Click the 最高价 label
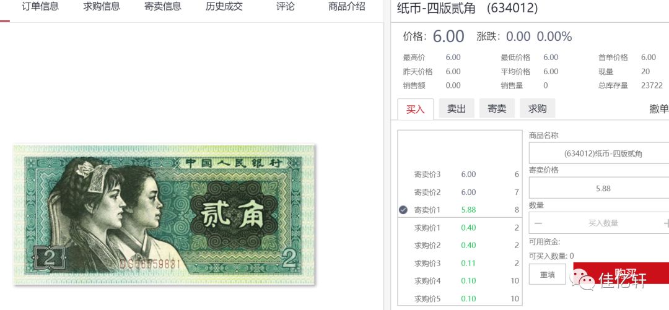Image resolution: width=669 pixels, height=310 pixels. point(414,58)
